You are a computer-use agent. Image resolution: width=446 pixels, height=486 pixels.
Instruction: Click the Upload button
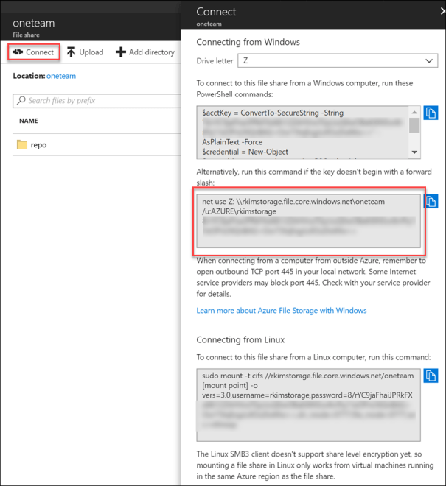[x=85, y=52]
